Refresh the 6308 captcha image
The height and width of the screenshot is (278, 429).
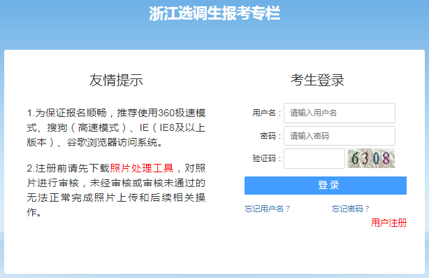tap(371, 158)
